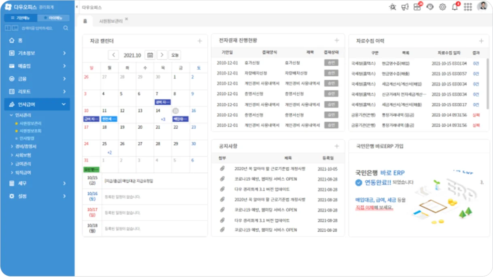Go to next month in 자금 캘린더
The height and width of the screenshot is (277, 493).
(x=162, y=55)
